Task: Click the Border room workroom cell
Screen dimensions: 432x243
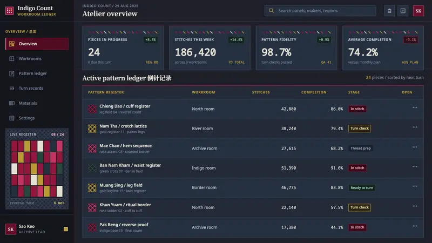Action: point(204,187)
